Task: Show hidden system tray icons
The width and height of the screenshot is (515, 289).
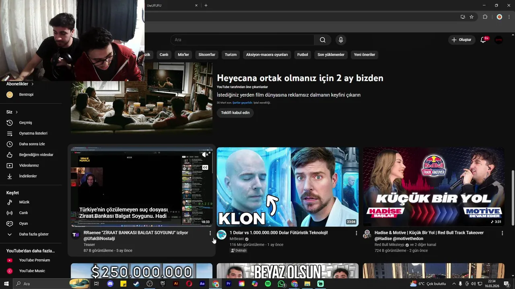Action: pyautogui.click(x=453, y=284)
